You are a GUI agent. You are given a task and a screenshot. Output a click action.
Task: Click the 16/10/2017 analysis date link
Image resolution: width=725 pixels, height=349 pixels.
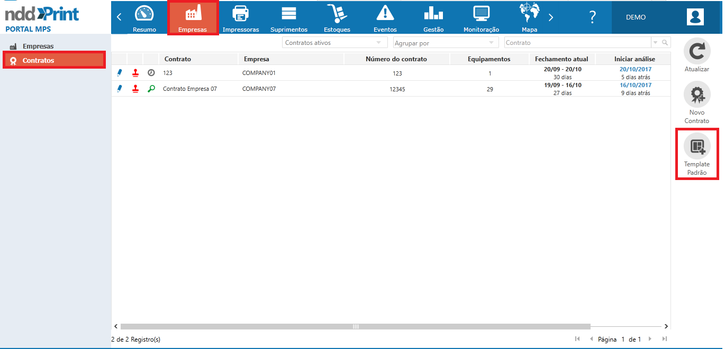pyautogui.click(x=636, y=85)
